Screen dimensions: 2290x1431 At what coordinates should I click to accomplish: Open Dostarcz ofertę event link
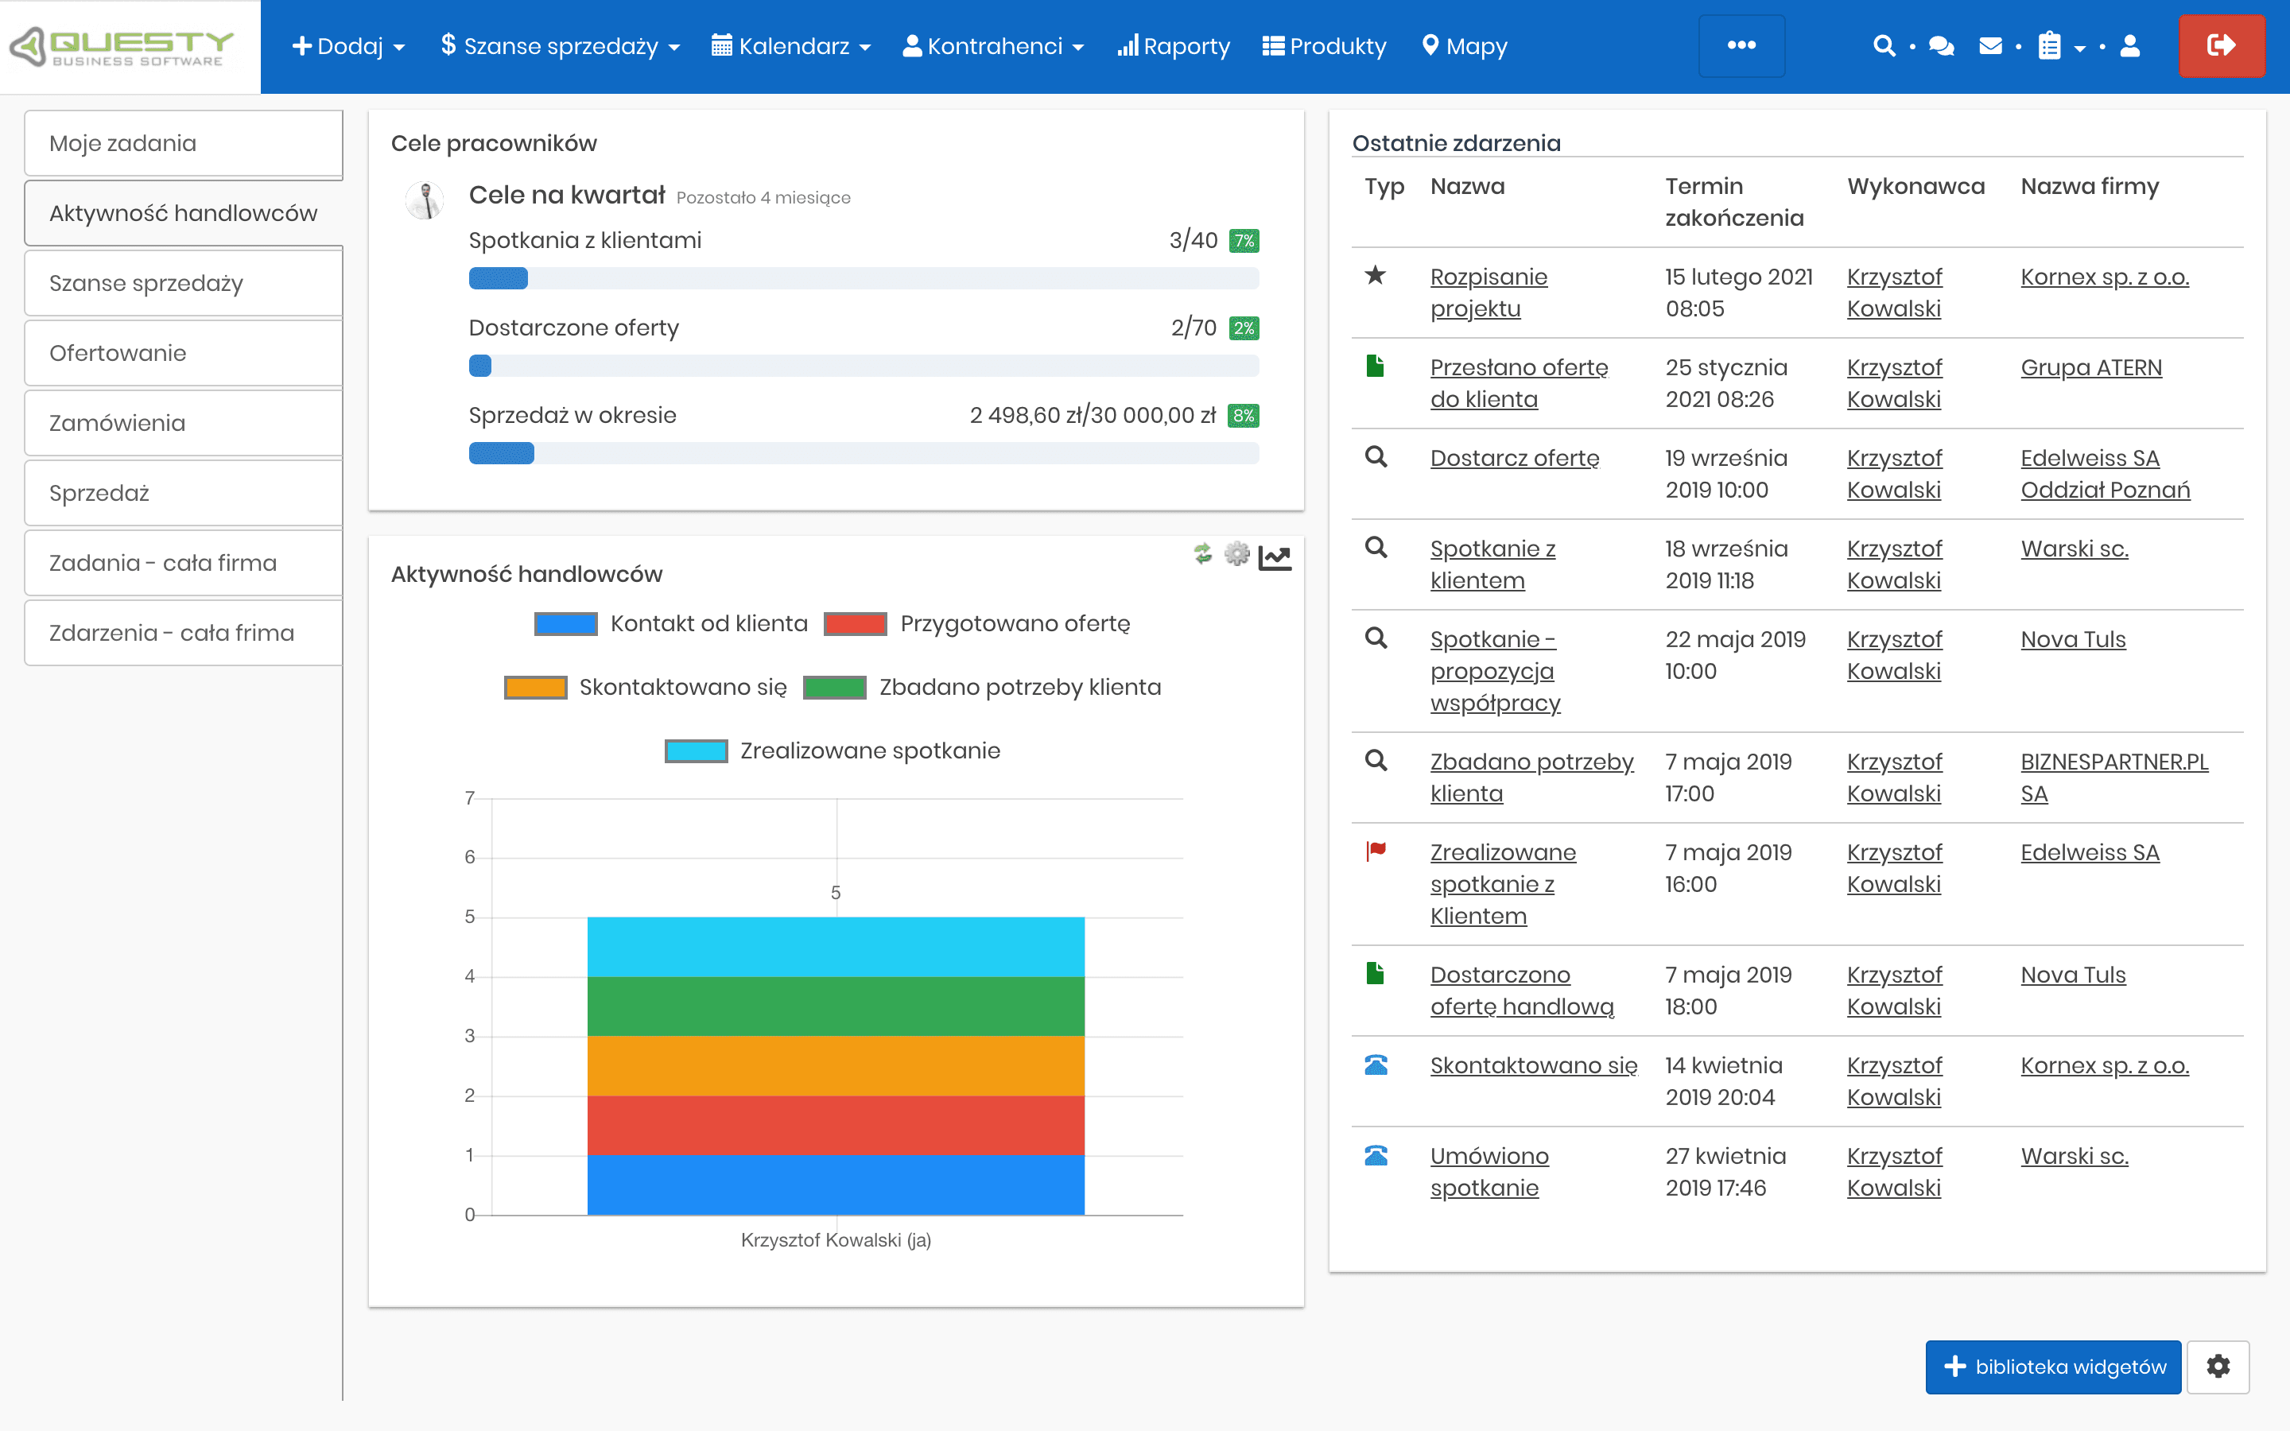point(1514,458)
